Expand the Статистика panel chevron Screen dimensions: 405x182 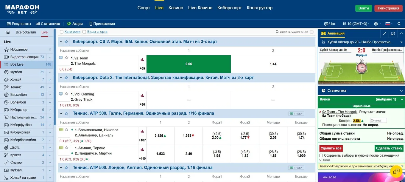click(x=401, y=91)
